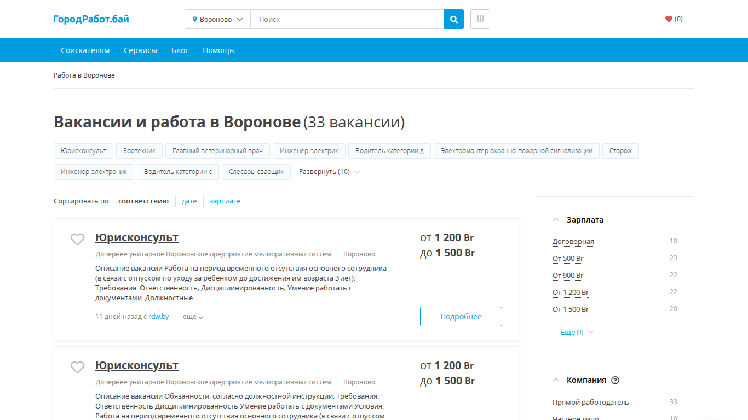Select the Юрисконсульт tag

click(x=84, y=151)
